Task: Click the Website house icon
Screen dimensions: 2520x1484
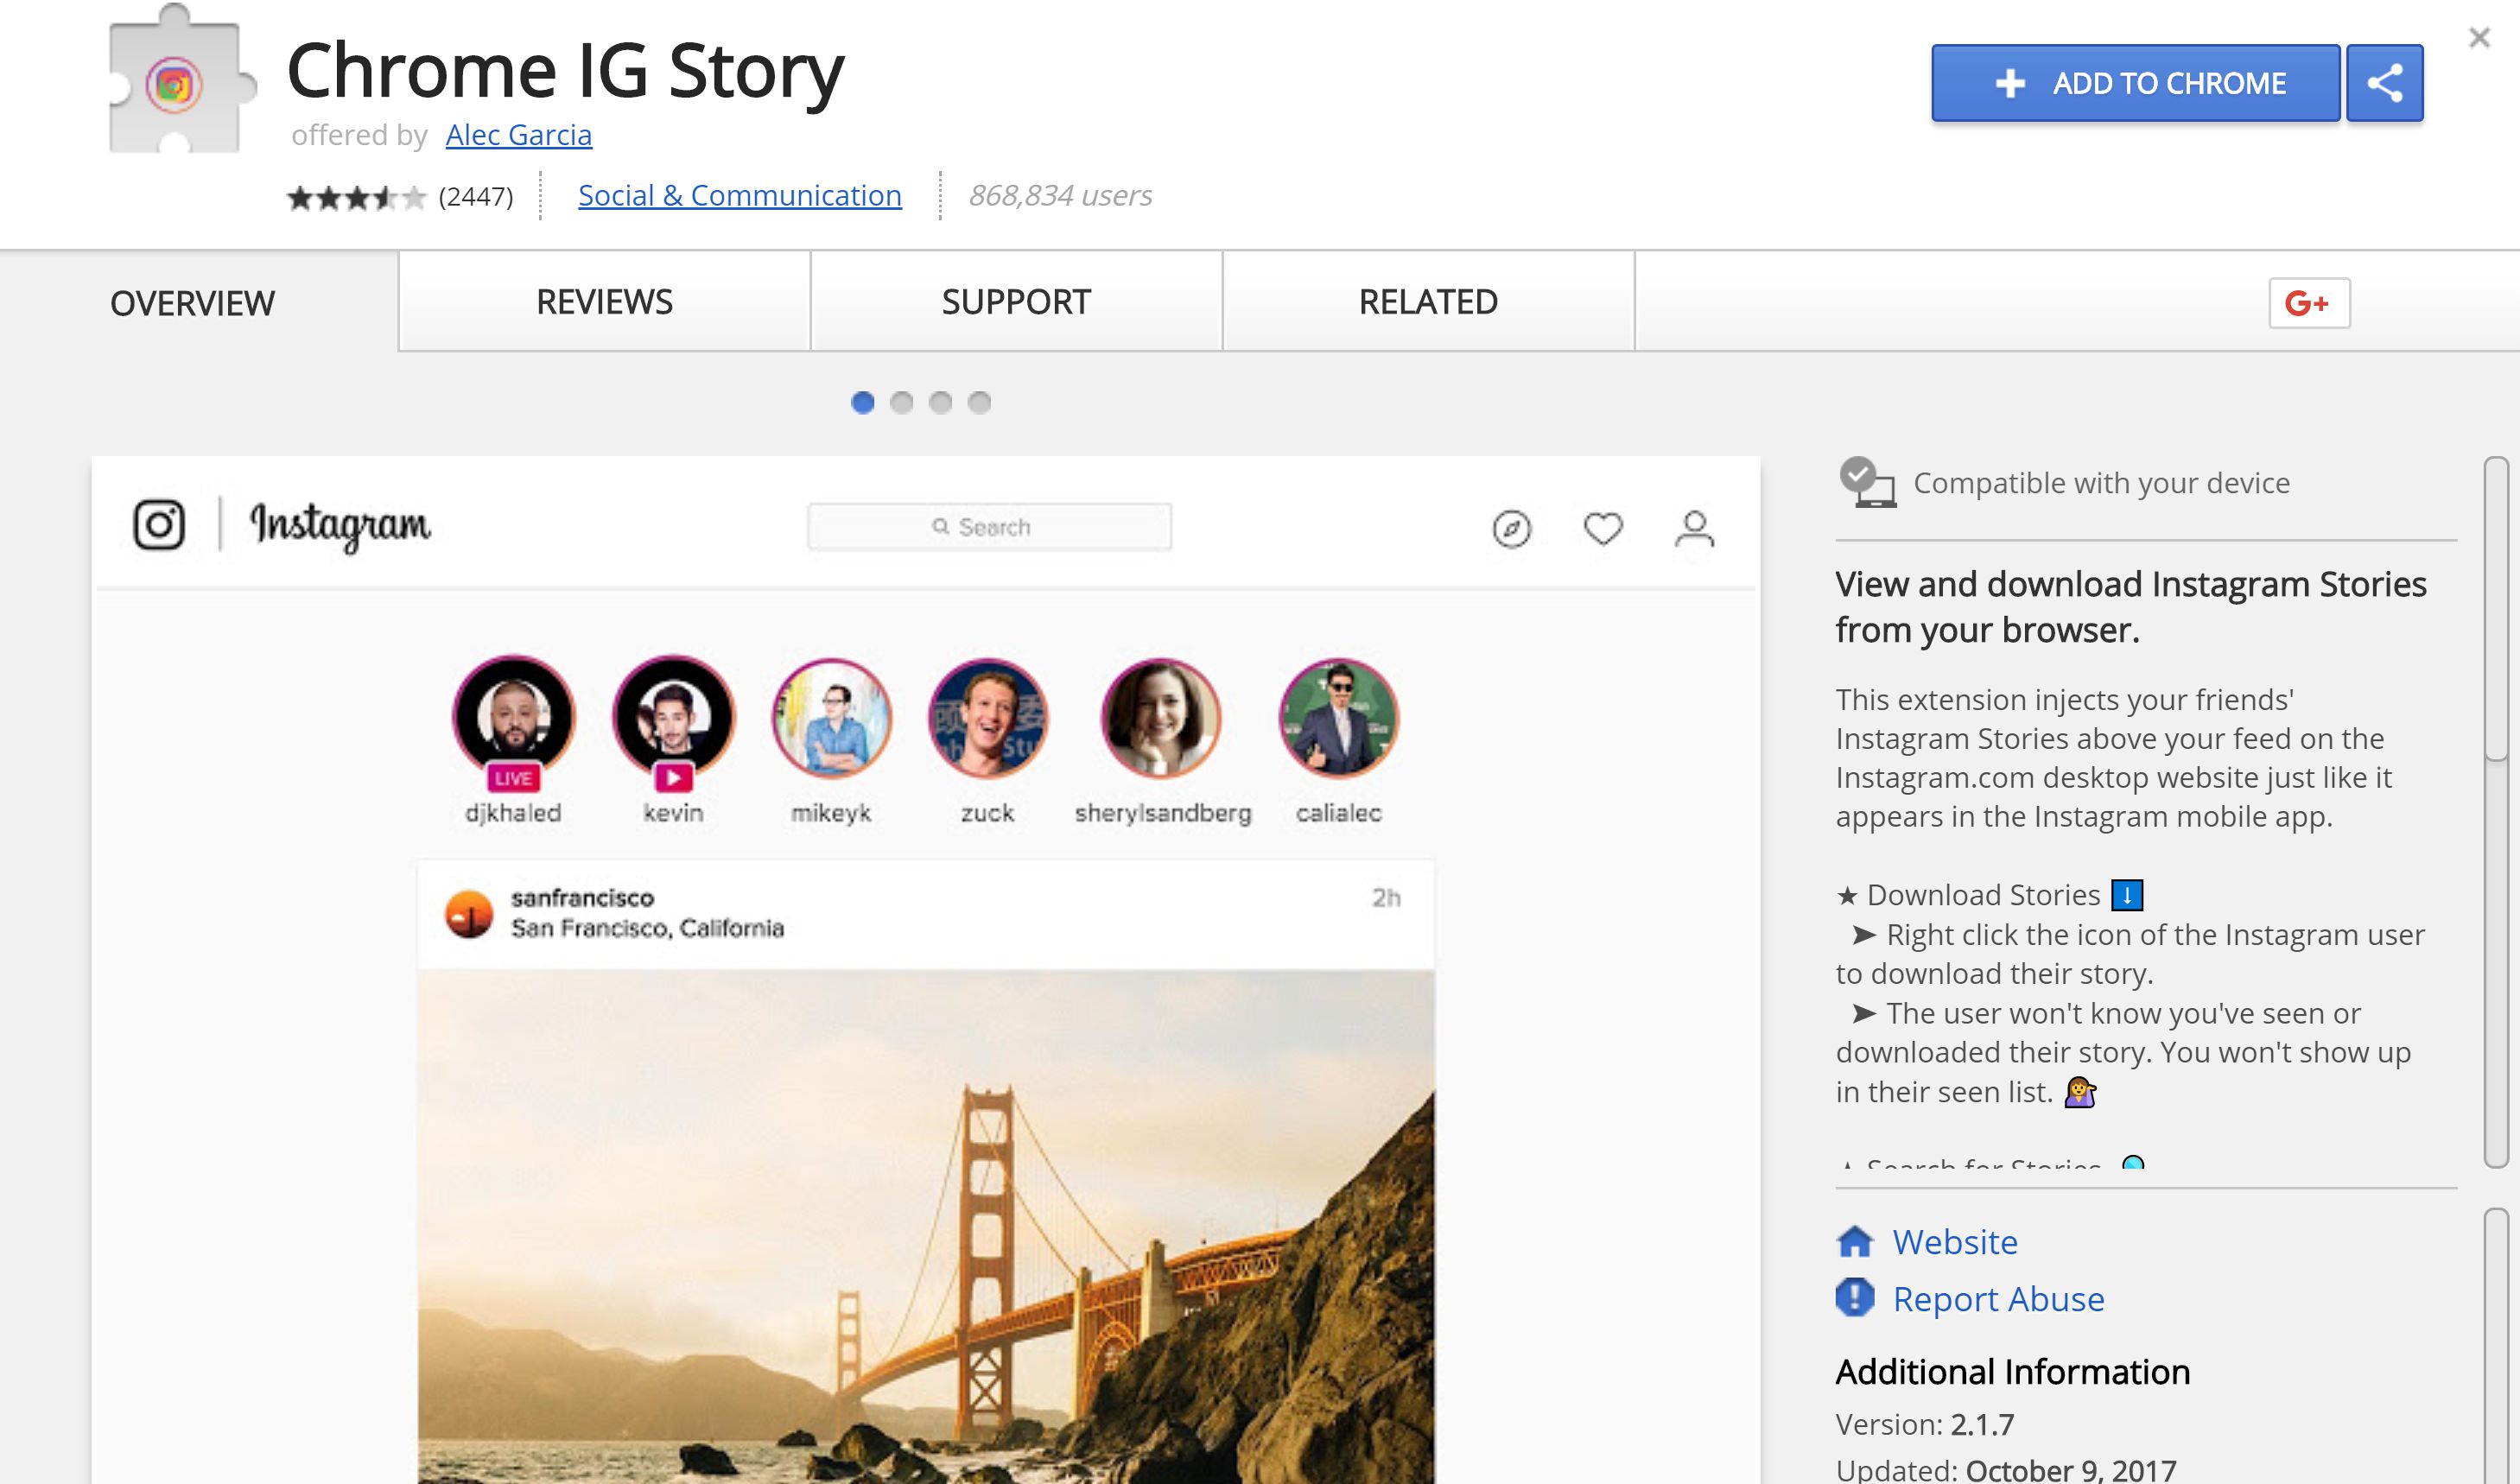Action: (1855, 1241)
